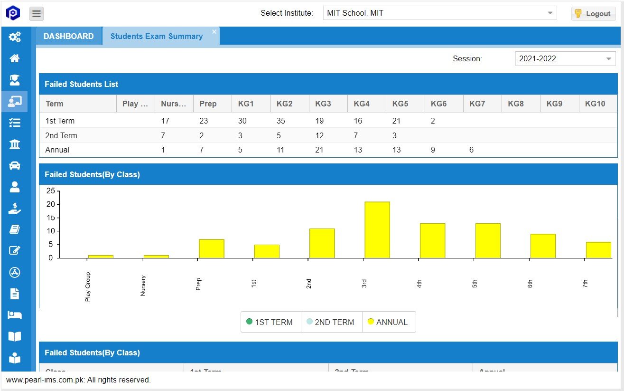624x391 pixels.
Task: Click the Pearl logo at top left
Action: pos(13,13)
